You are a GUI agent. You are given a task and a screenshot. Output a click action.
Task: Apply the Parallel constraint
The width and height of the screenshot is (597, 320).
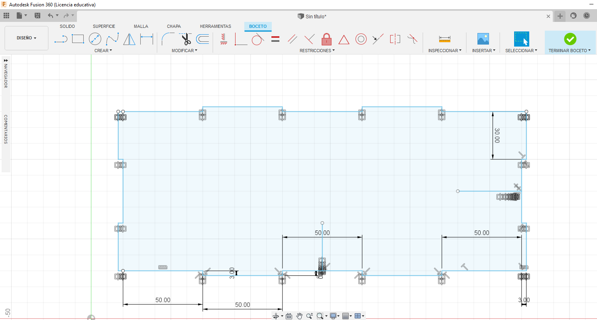point(293,39)
